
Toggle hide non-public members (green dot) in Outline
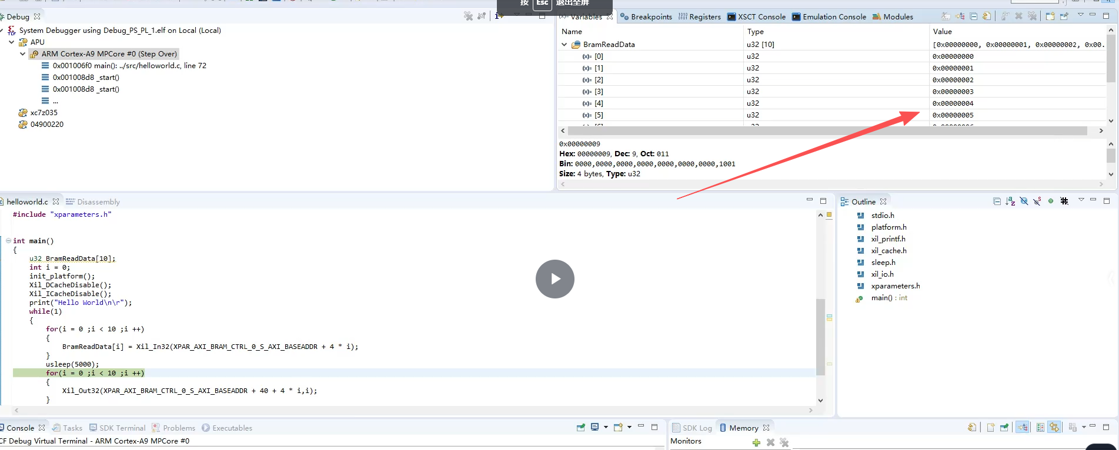(x=1051, y=202)
